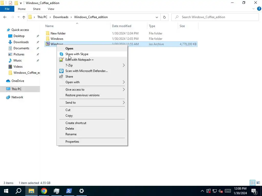Choose Share with Skype

[92, 54]
